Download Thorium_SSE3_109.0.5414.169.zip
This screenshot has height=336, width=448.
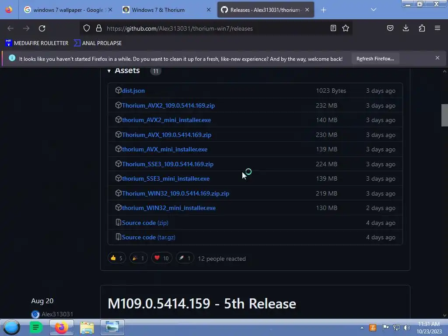(168, 164)
